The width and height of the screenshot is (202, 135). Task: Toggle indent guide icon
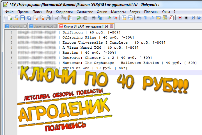pyautogui.click(x=152, y=18)
